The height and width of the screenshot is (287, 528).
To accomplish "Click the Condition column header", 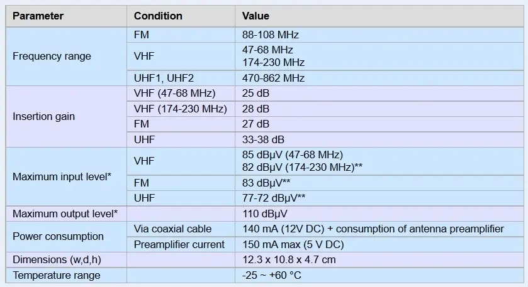I will point(181,16).
